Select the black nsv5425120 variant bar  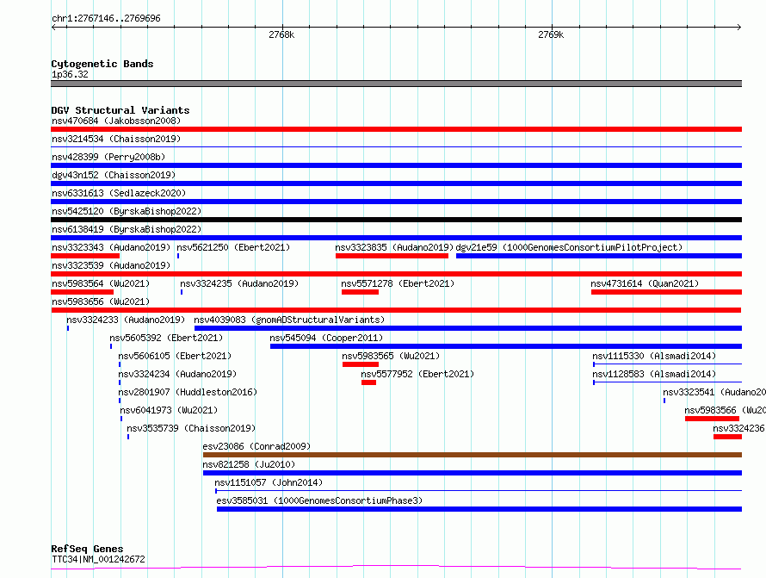click(396, 220)
